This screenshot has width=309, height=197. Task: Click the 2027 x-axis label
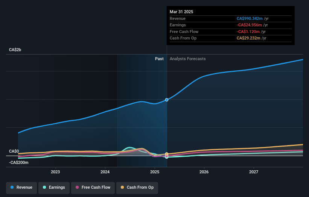click(x=254, y=172)
